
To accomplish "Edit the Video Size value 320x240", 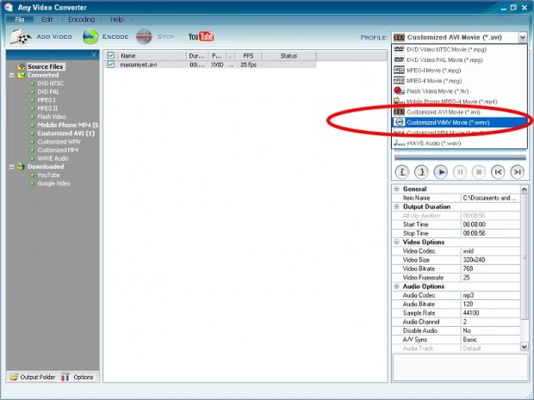I will point(490,260).
